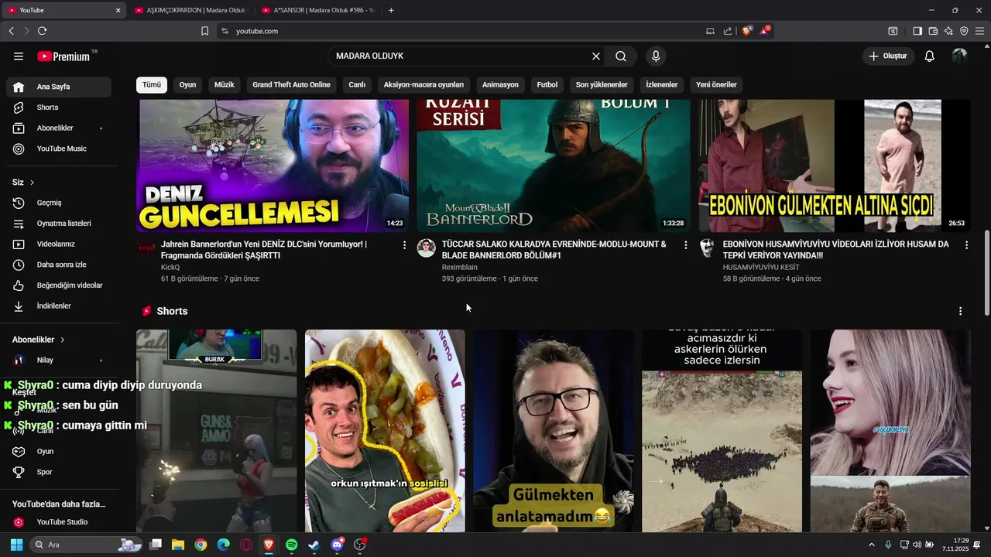Viewport: 991px width, 557px height.
Task: Open Shorts from the sidebar
Action: [59, 108]
